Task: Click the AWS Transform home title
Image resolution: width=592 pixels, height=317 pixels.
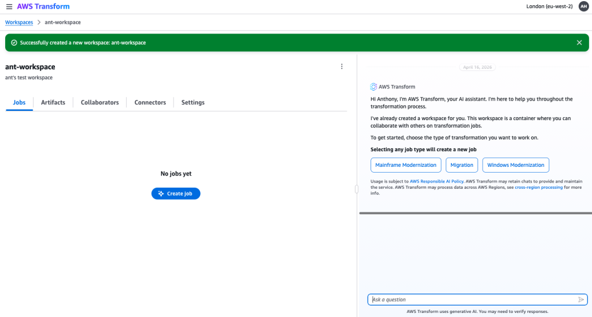Action: [43, 6]
